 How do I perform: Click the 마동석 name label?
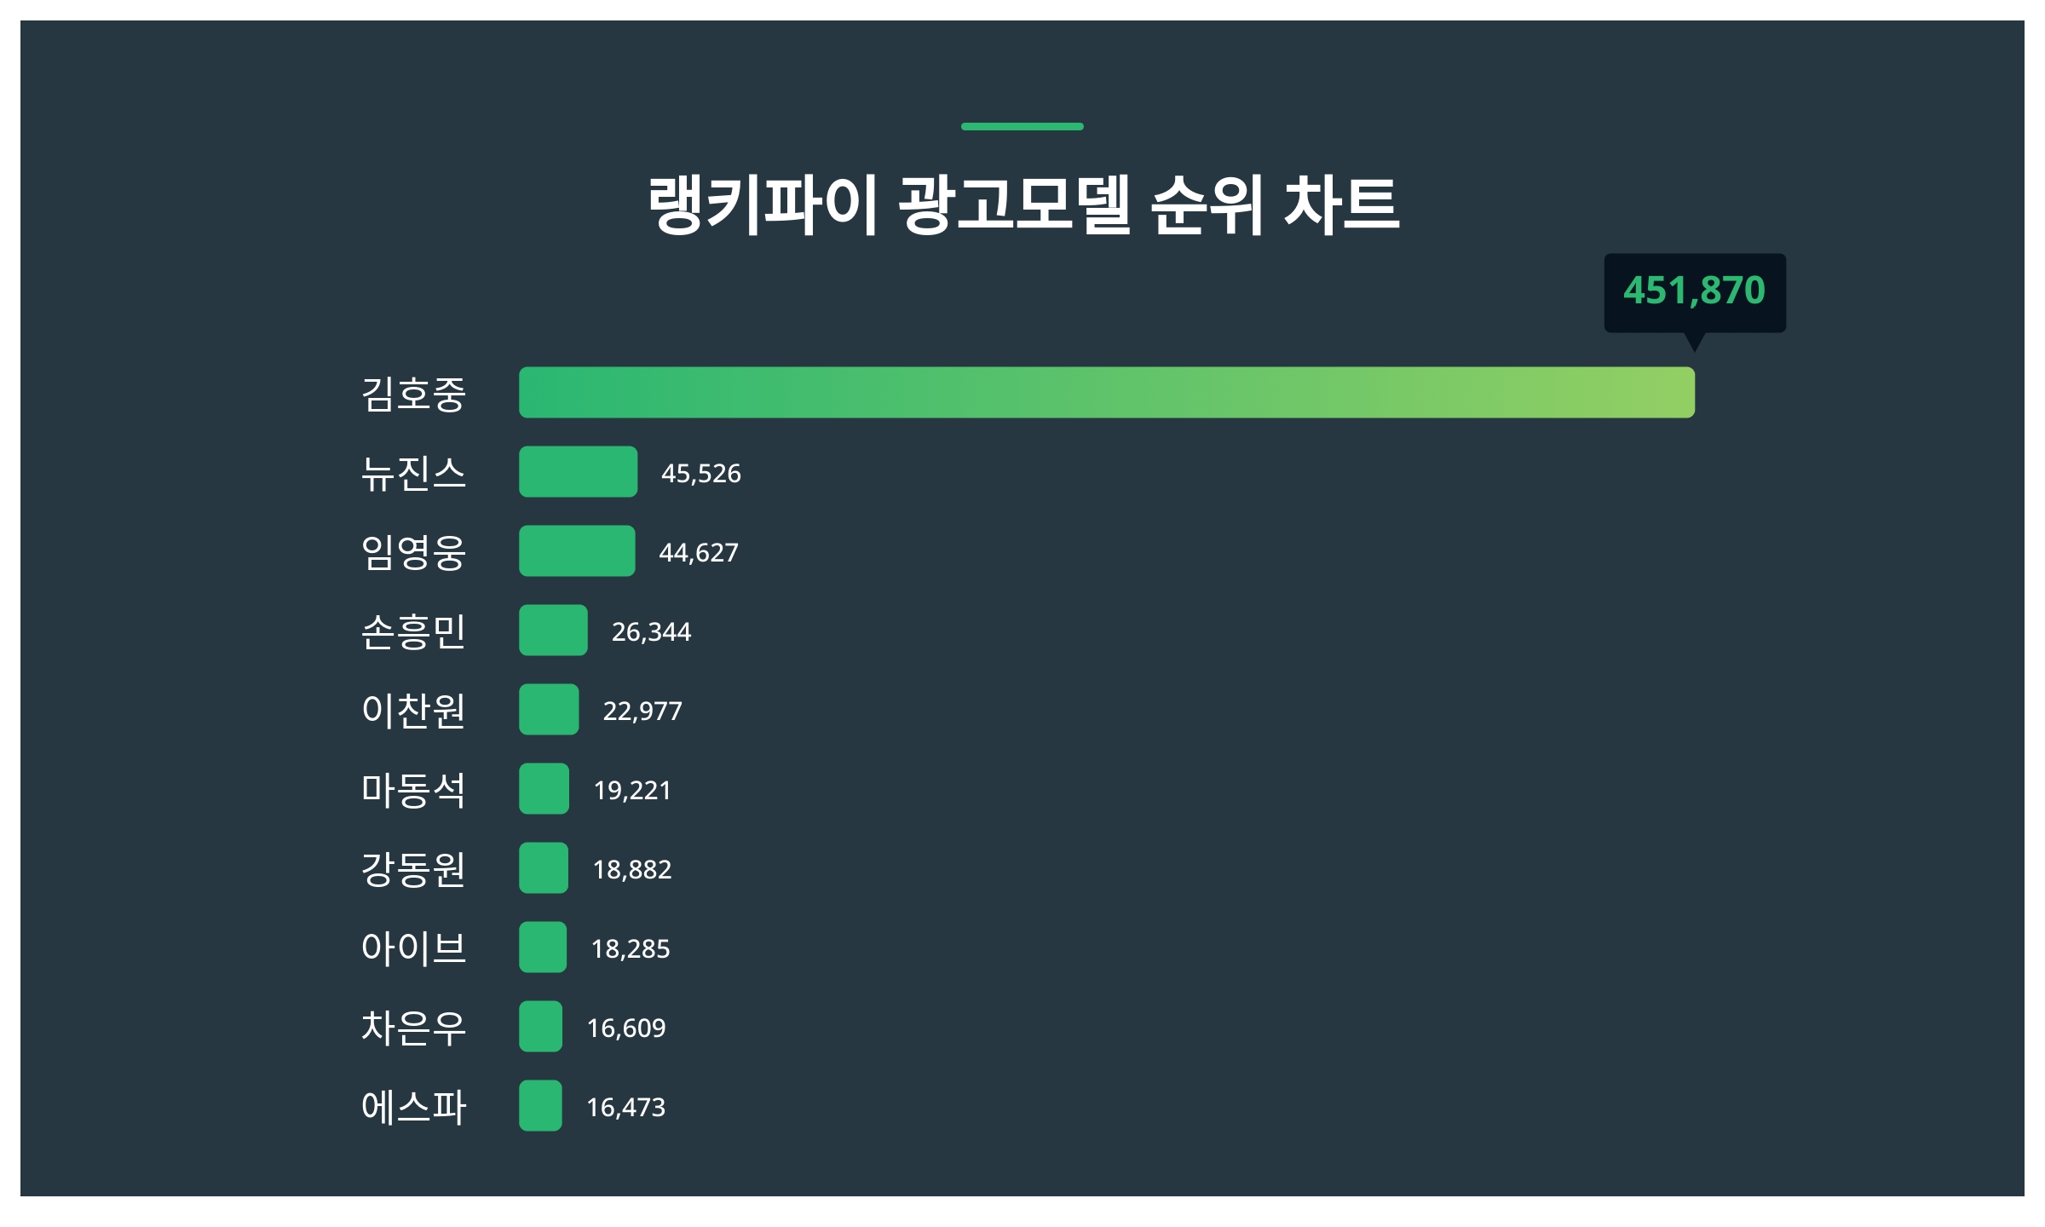[x=413, y=790]
